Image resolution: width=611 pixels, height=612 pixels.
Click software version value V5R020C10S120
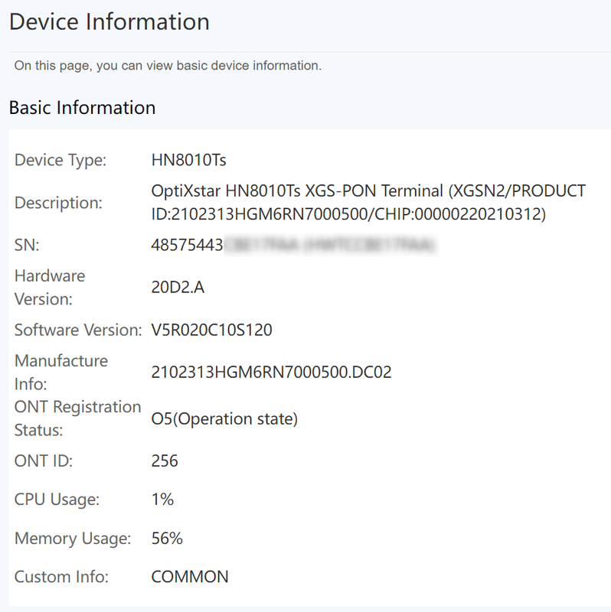click(212, 330)
